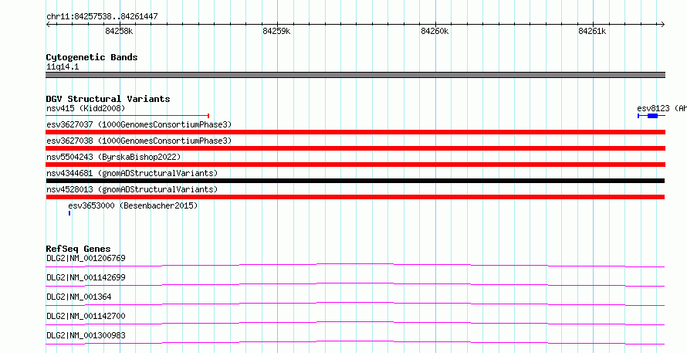Open transcript DLG2|NM_001206769
The width and height of the screenshot is (687, 353).
tap(86, 258)
